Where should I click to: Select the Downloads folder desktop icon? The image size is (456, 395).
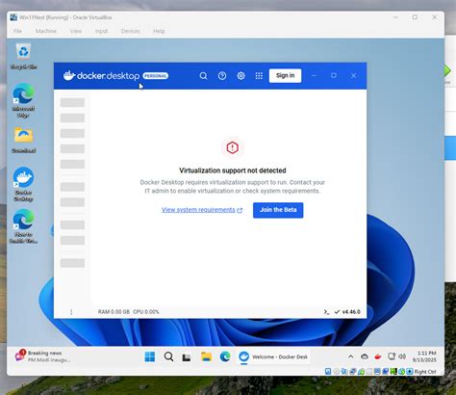(23, 140)
